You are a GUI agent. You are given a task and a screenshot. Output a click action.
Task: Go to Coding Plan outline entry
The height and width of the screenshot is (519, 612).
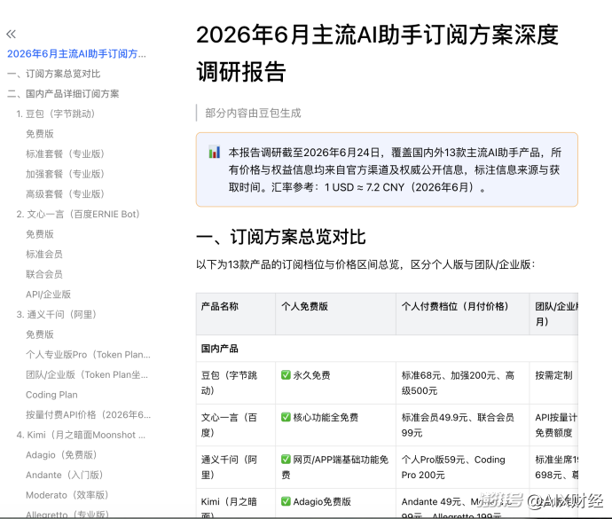point(51,395)
